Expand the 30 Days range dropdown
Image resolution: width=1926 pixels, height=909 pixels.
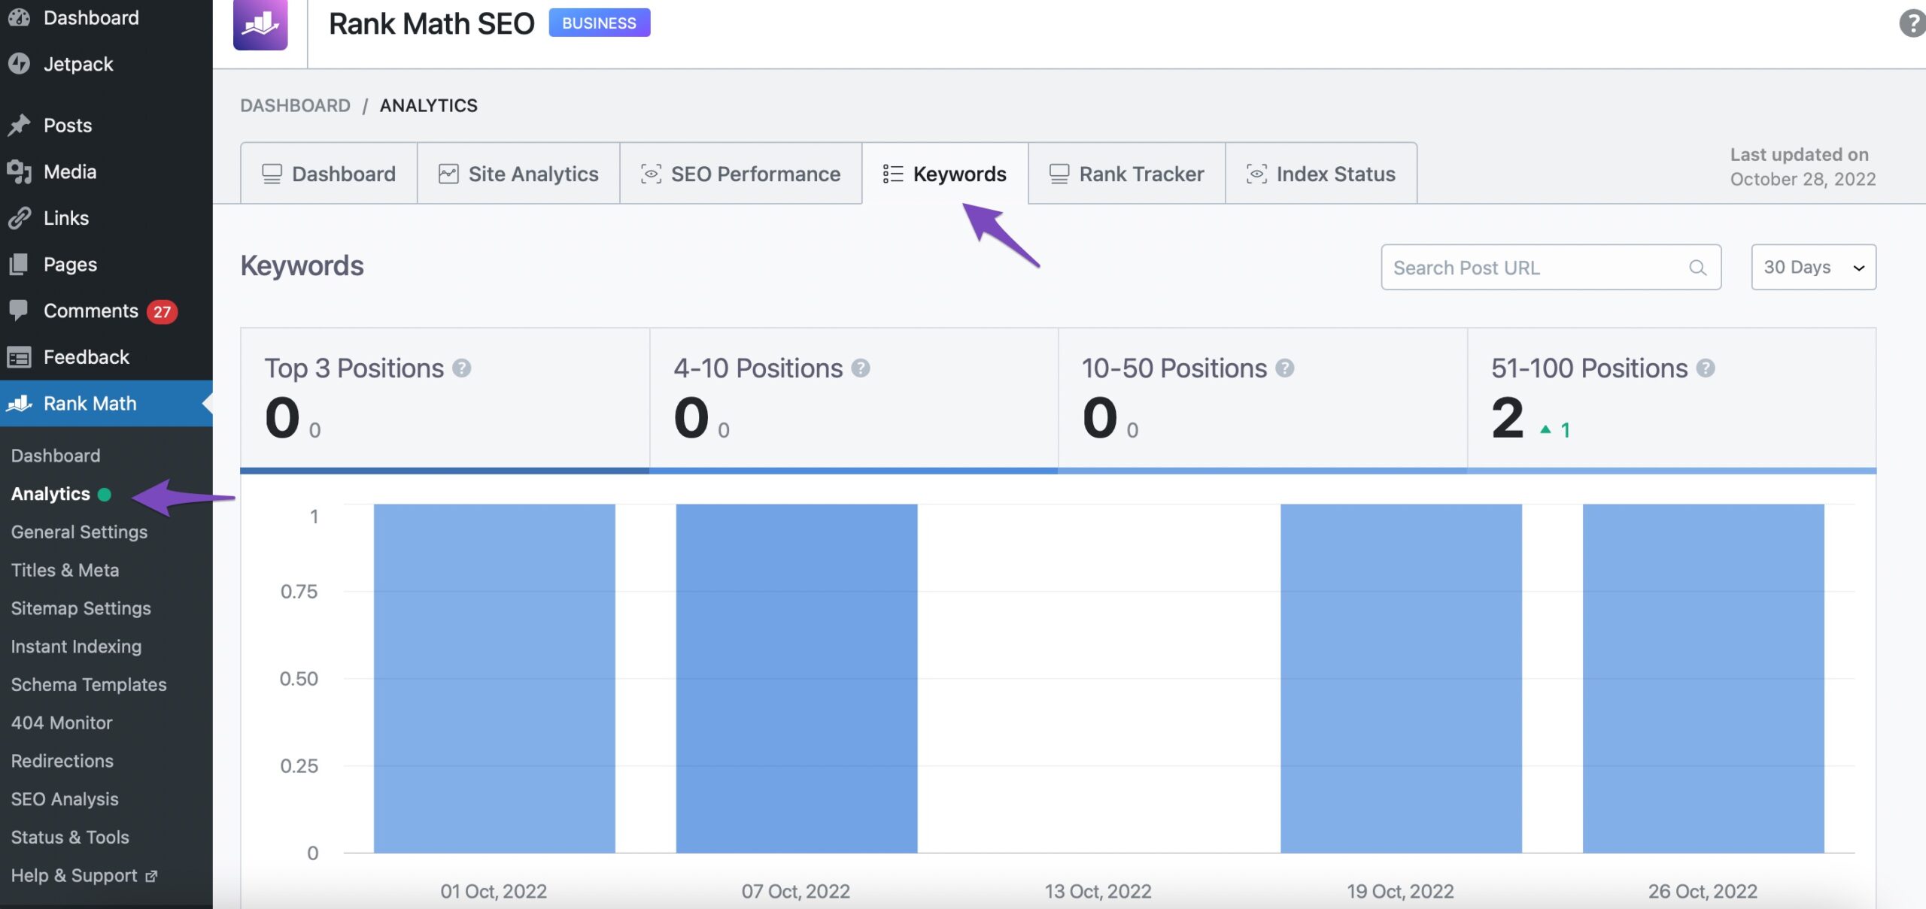click(x=1813, y=268)
